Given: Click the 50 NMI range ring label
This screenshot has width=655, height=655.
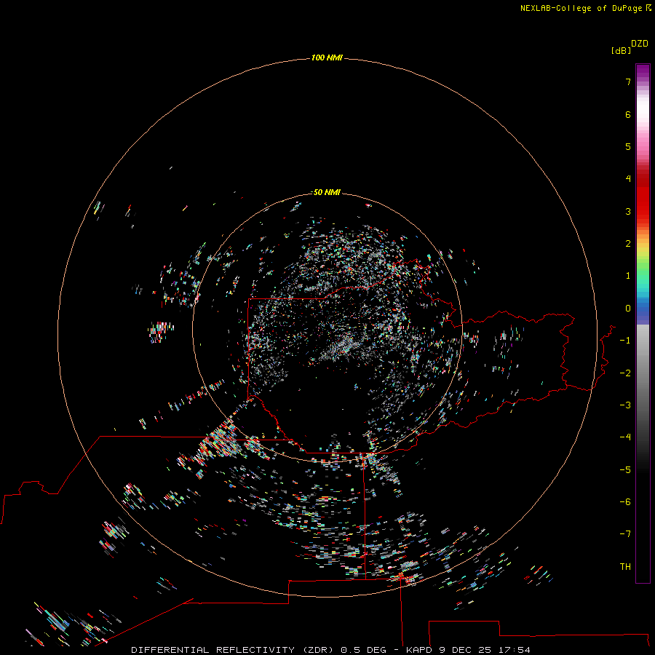Looking at the screenshot, I should pos(327,192).
